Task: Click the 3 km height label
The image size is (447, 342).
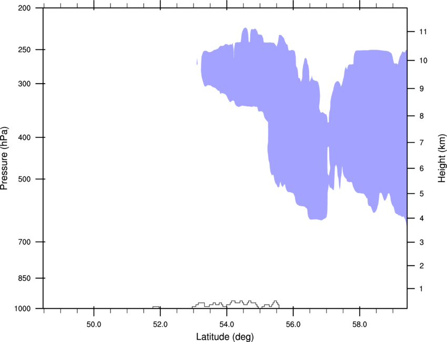Action: [x=421, y=243]
